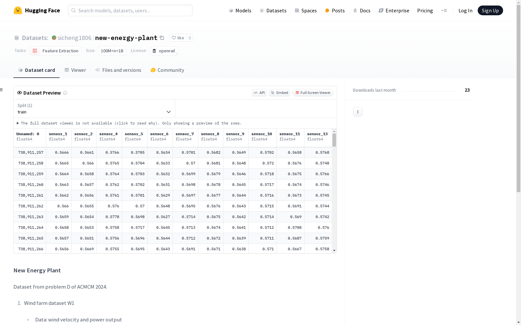Open the sidebar hamburger icon at left edge
Image resolution: width=521 pixels, height=325 pixels.
point(2,90)
